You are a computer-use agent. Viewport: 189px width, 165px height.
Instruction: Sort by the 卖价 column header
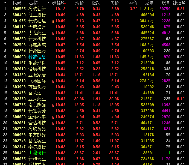tap(133, 3)
